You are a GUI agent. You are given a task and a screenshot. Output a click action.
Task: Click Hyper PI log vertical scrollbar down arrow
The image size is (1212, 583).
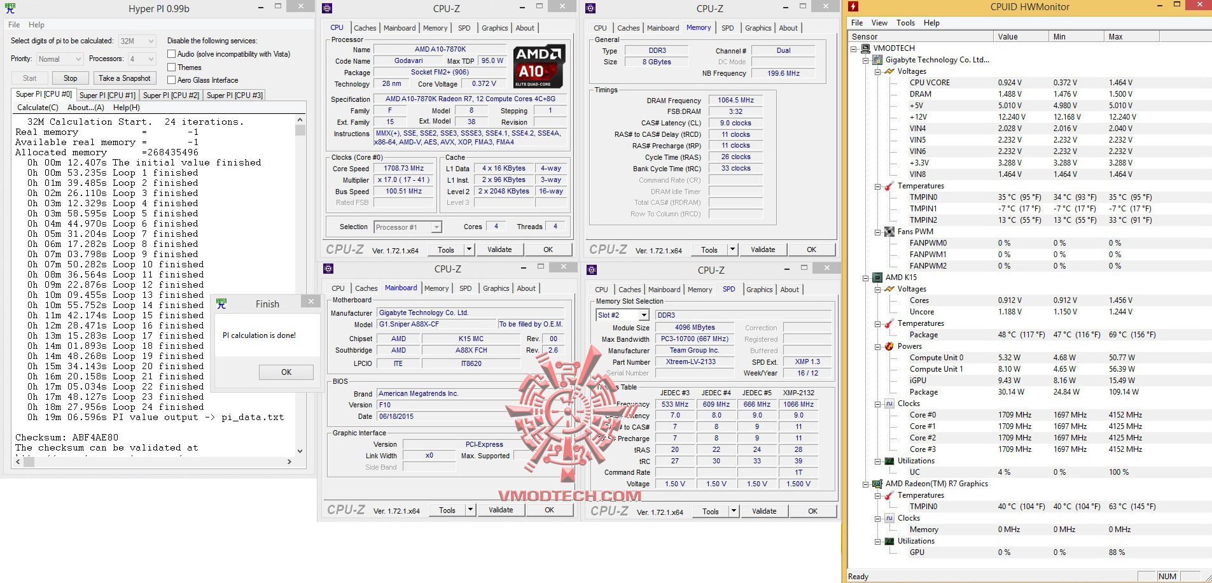pyautogui.click(x=300, y=451)
